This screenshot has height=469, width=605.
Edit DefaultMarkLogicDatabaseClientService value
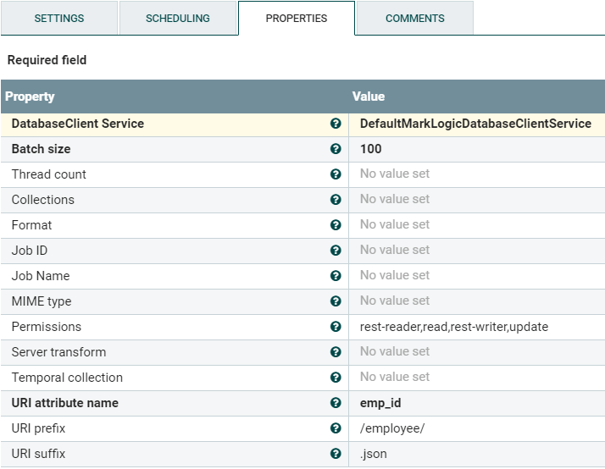[475, 124]
